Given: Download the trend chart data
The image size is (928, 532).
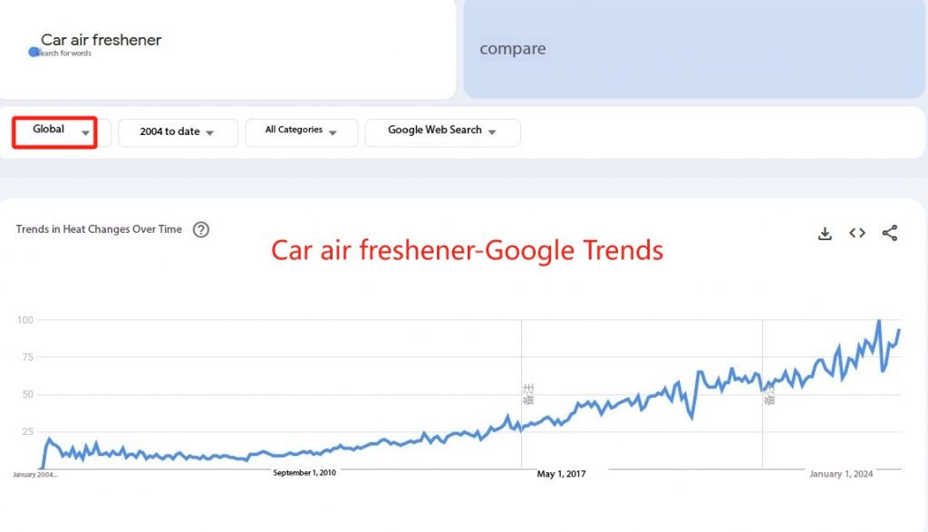Looking at the screenshot, I should [825, 233].
